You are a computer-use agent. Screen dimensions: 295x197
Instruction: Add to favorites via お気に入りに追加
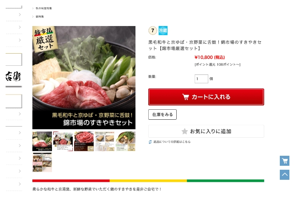click(x=206, y=131)
